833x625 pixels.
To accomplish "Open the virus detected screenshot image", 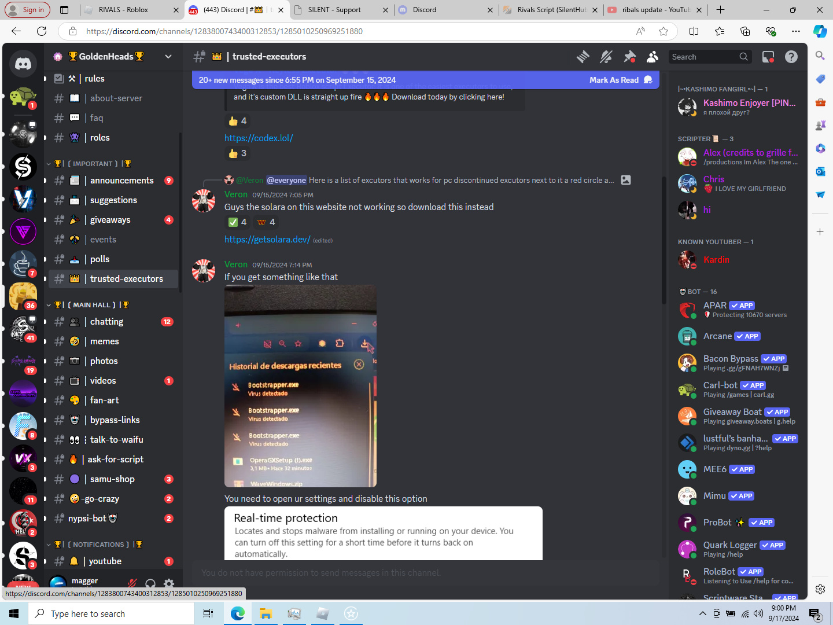I will 300,386.
